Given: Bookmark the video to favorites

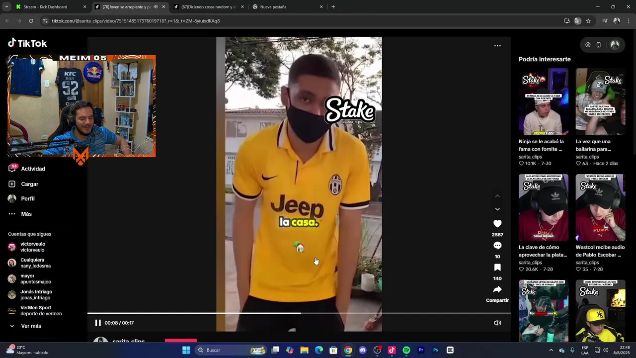Looking at the screenshot, I should [497, 268].
